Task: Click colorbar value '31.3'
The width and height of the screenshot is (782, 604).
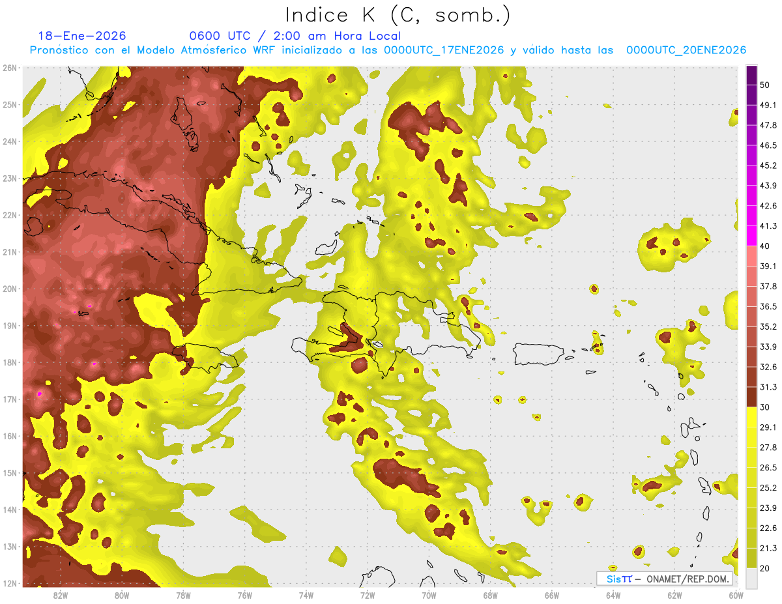Action: tap(768, 387)
